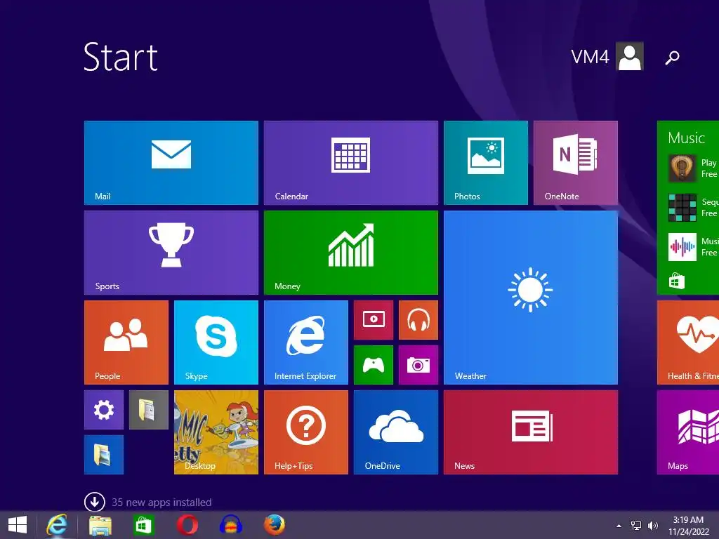Open the VM4 user account menu
The width and height of the screenshot is (719, 539).
click(607, 56)
